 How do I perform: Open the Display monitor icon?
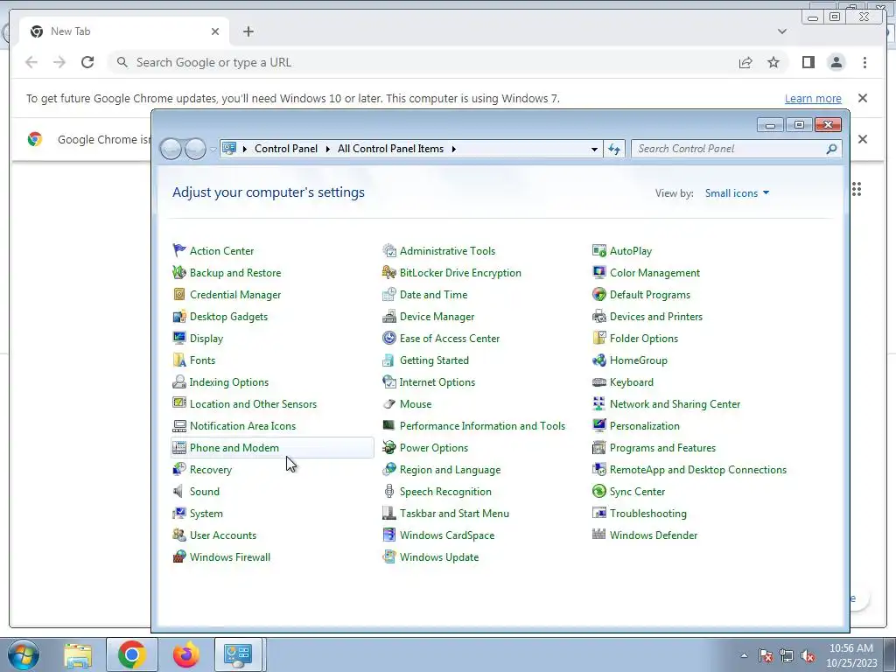point(179,338)
